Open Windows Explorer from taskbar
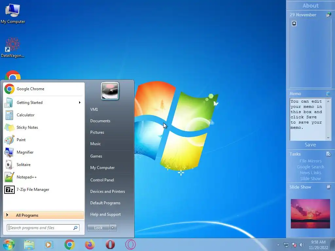This screenshot has width=335, height=251. [29, 244]
